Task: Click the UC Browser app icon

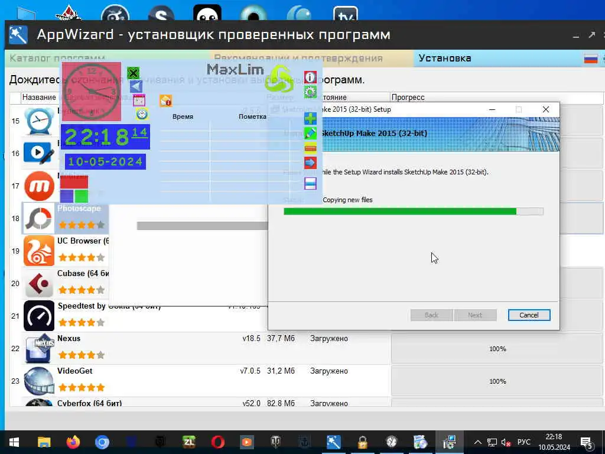Action: point(38,251)
